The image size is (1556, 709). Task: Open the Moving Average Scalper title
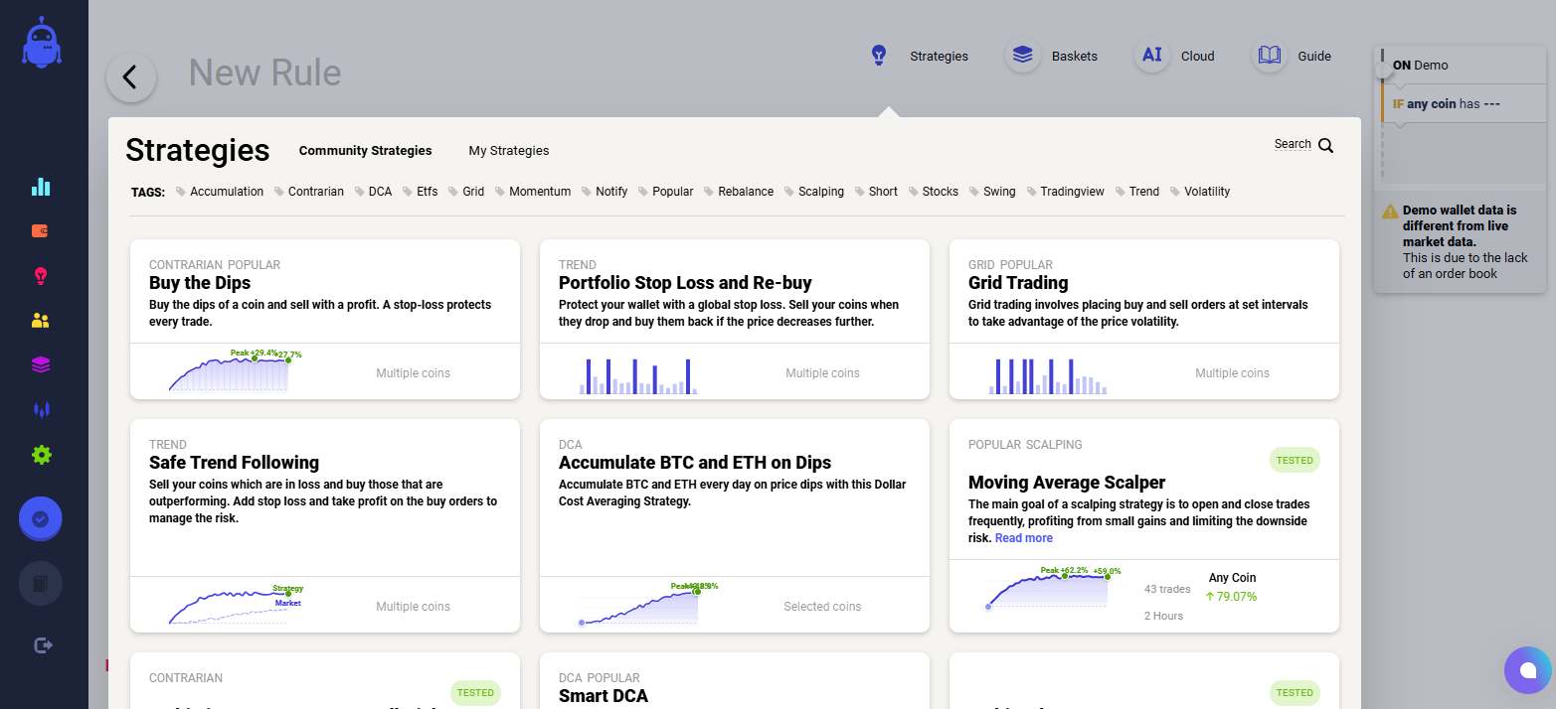click(1067, 483)
